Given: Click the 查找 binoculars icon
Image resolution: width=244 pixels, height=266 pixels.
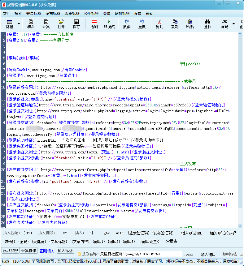Looking at the screenshot, I should 207,24.
